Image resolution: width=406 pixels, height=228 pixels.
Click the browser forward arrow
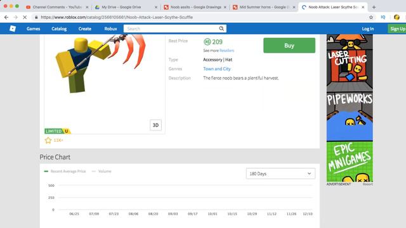click(15, 17)
